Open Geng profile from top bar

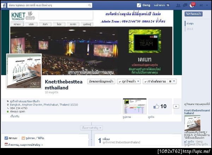[x=146, y=5]
